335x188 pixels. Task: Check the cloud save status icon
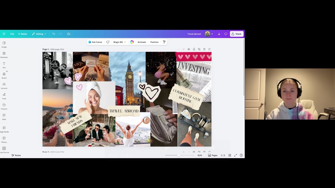coord(69,34)
